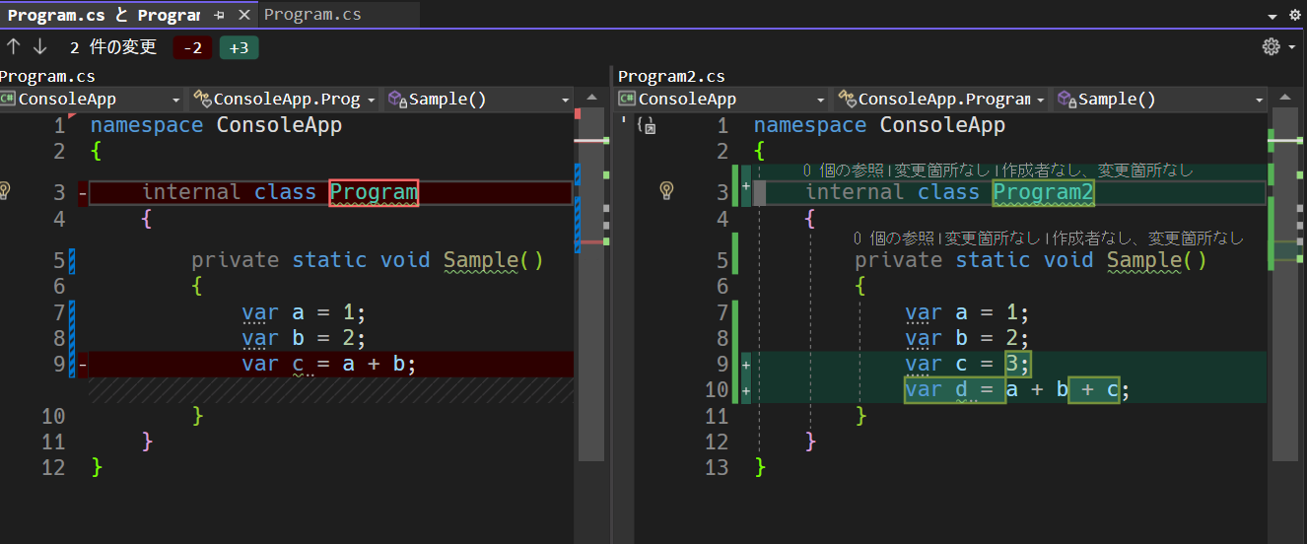Go to next change with down arrow
The width and height of the screenshot is (1307, 544).
pyautogui.click(x=40, y=46)
